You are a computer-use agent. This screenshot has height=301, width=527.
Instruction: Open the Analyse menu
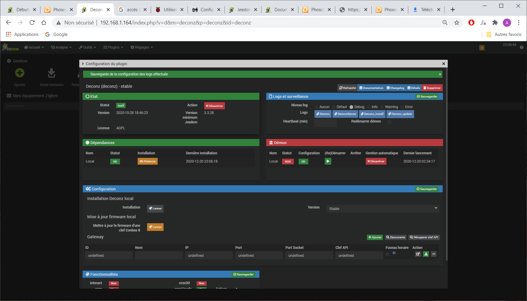pyautogui.click(x=61, y=47)
